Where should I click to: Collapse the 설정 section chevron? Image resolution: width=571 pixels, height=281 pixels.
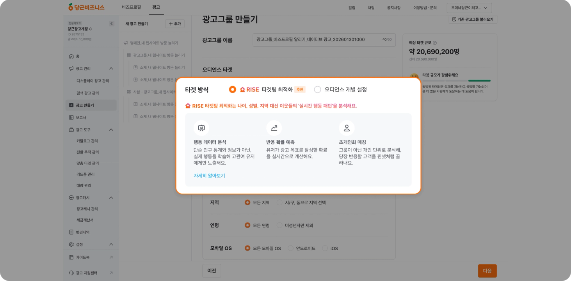tap(111, 244)
